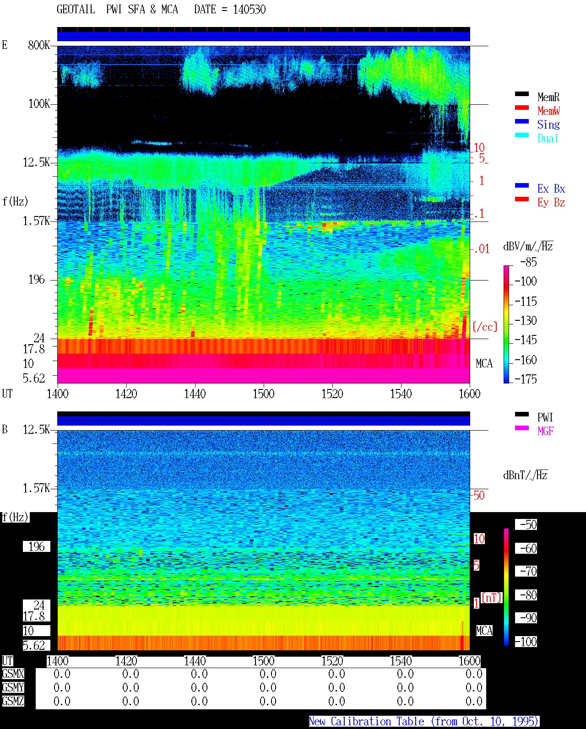Click the E electric field spectrogram panel
The width and height of the screenshot is (586, 729).
pyautogui.click(x=264, y=214)
